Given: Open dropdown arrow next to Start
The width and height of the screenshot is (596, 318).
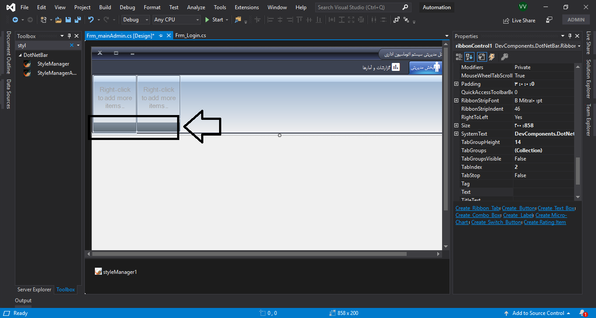Looking at the screenshot, I should pyautogui.click(x=227, y=20).
